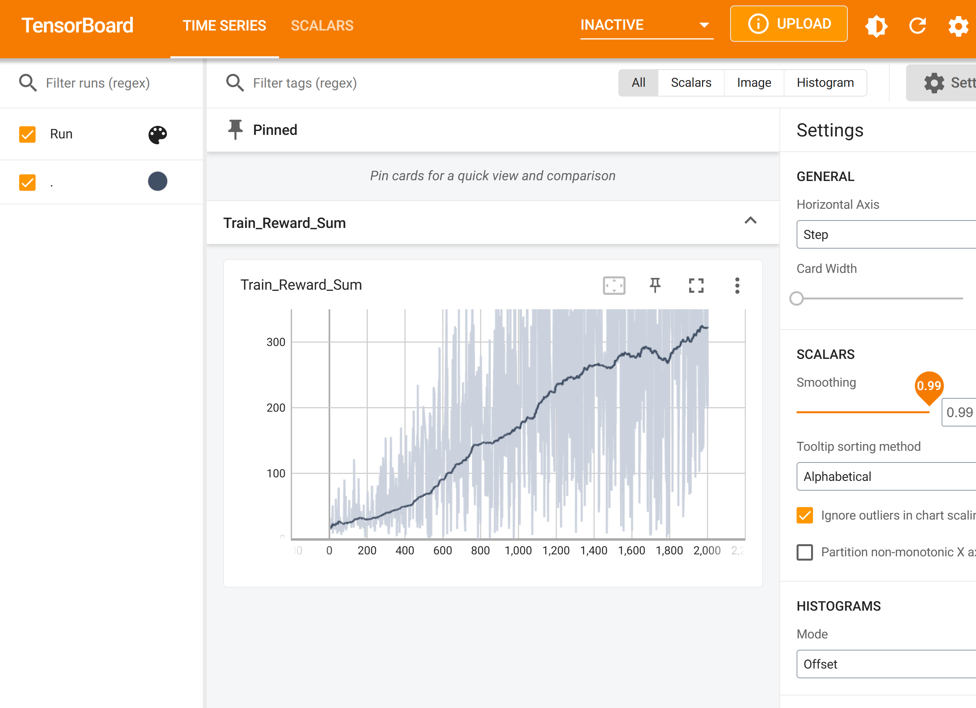Click the UPLOAD button
Screen dimensions: 976x708
[788, 24]
